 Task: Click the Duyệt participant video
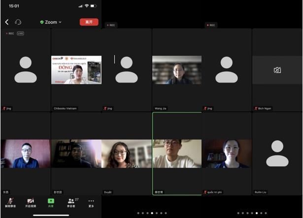[127, 154]
